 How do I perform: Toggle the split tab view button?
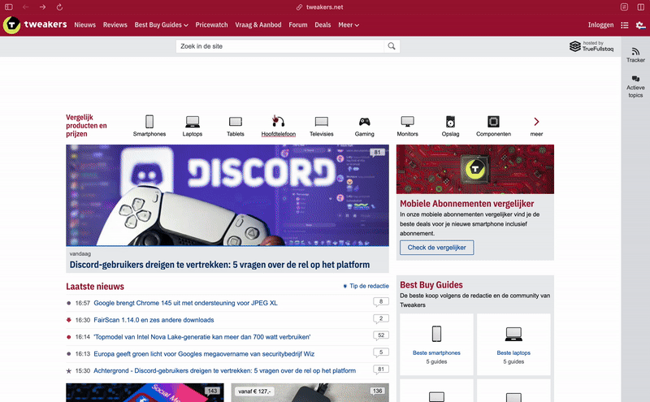[x=641, y=6]
